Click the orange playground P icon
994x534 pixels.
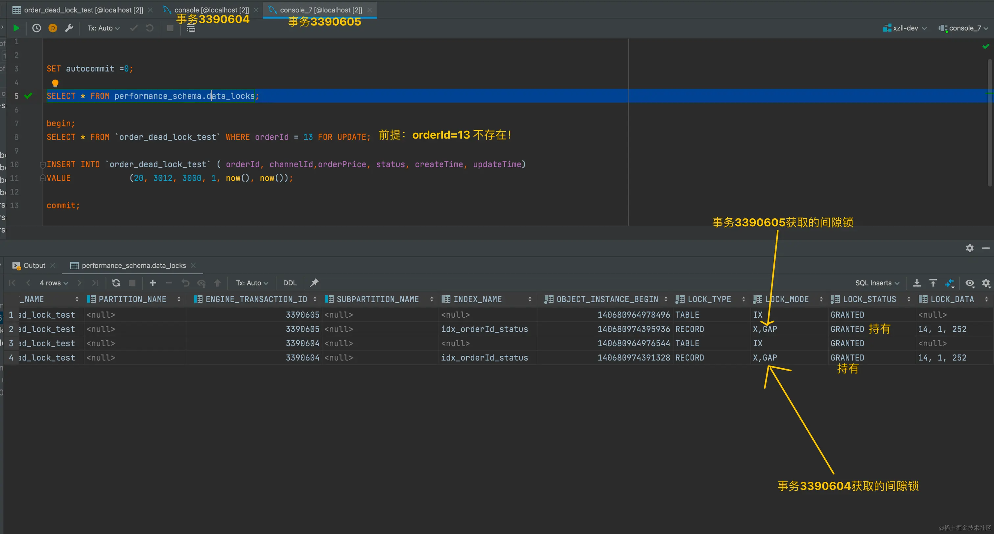(53, 28)
